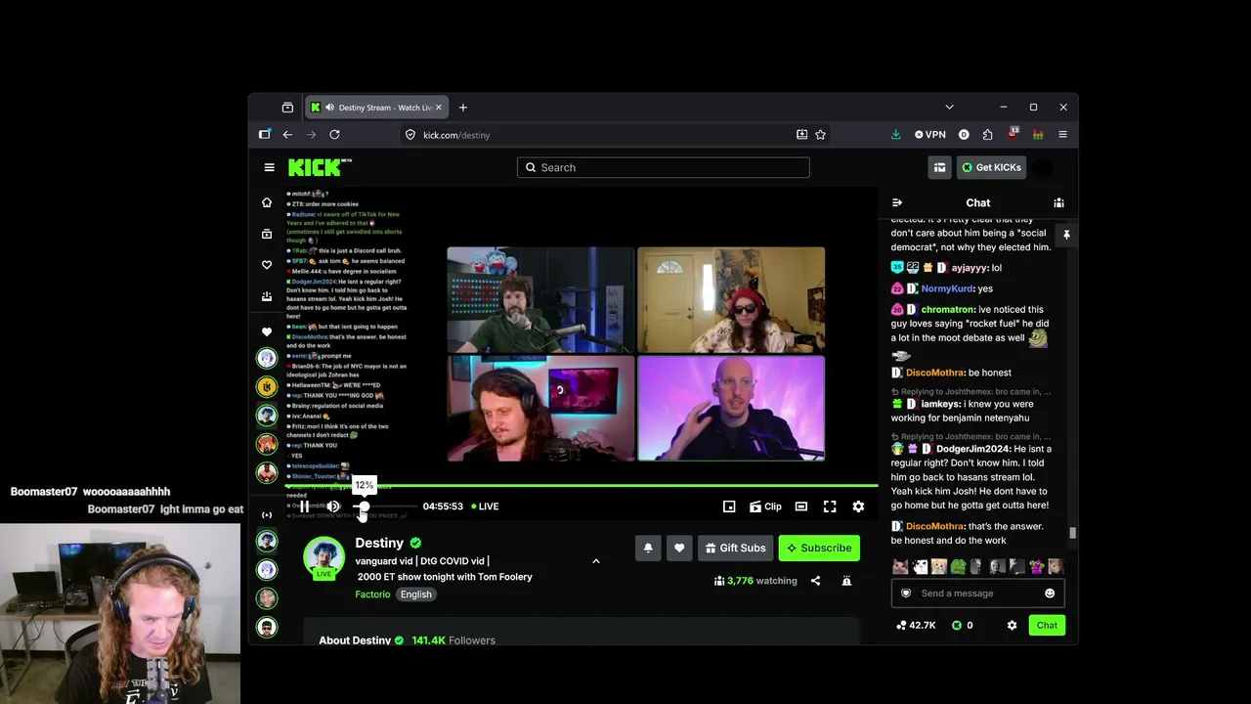Reload the browser page
Screen dimensions: 1251x704
coord(334,135)
